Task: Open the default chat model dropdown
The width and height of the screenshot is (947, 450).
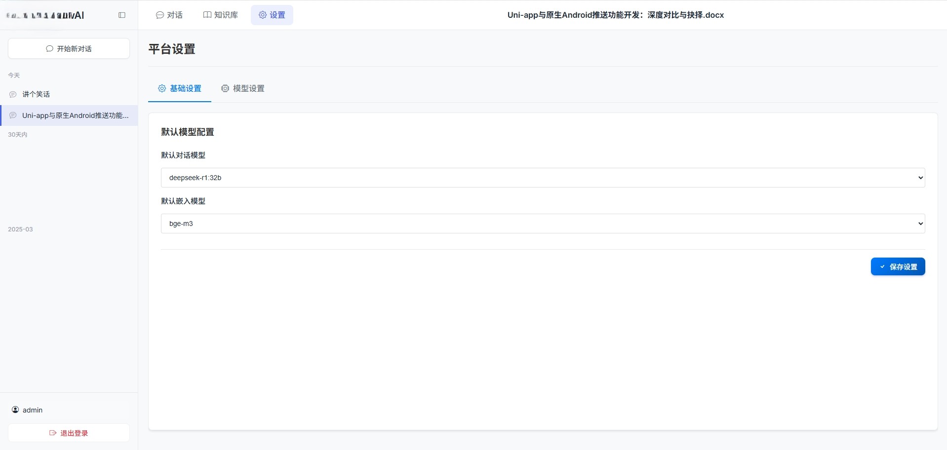Action: coord(542,177)
